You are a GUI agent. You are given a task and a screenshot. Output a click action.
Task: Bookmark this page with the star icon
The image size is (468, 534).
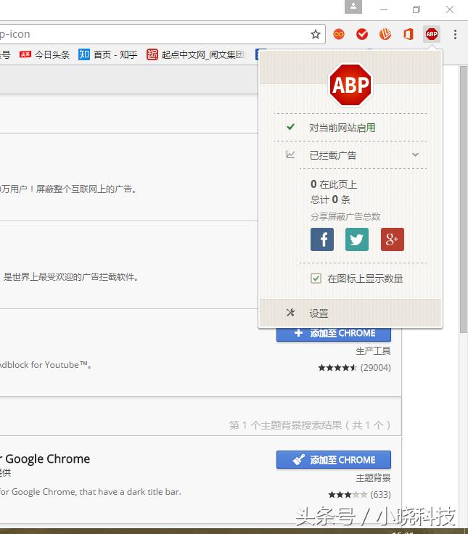(316, 34)
